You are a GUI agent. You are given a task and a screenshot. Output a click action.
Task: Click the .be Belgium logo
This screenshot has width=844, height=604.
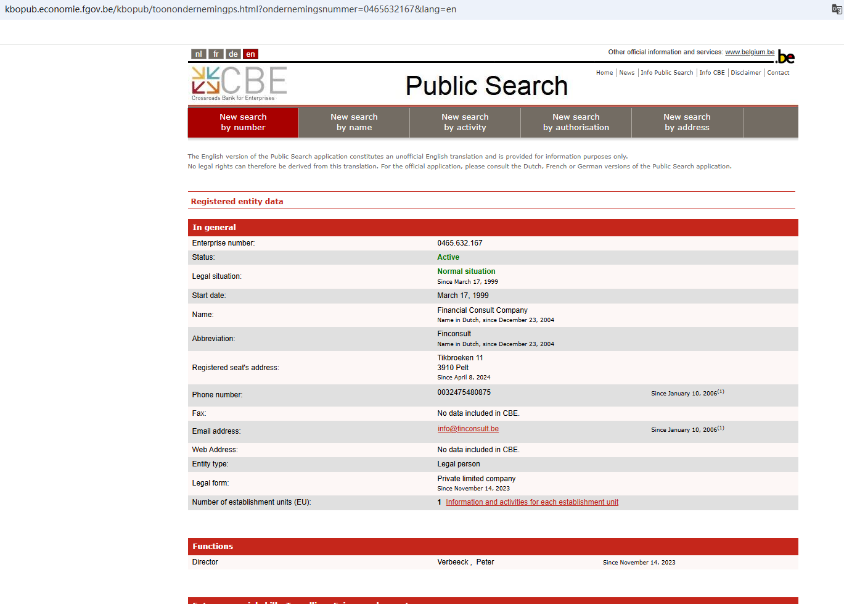point(786,57)
